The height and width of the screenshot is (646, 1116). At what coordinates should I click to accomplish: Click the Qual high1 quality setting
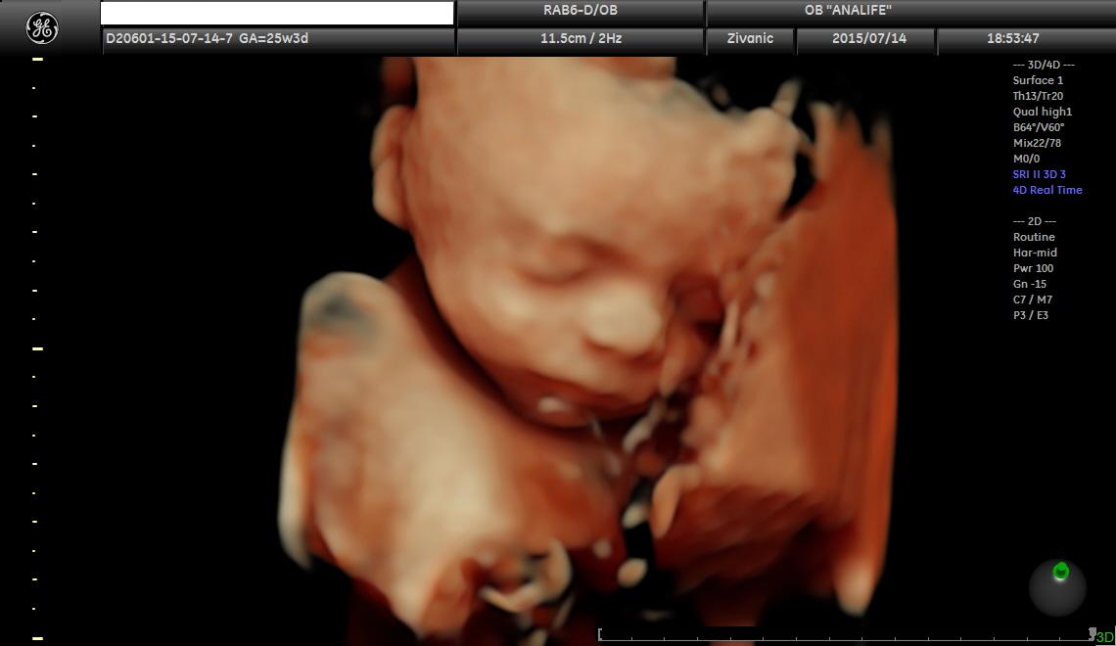point(1042,112)
